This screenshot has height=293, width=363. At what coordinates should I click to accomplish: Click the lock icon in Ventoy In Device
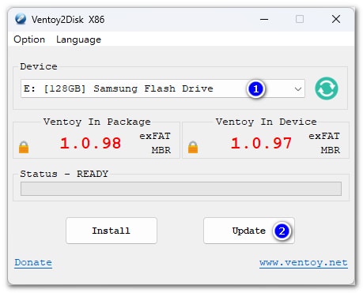193,147
